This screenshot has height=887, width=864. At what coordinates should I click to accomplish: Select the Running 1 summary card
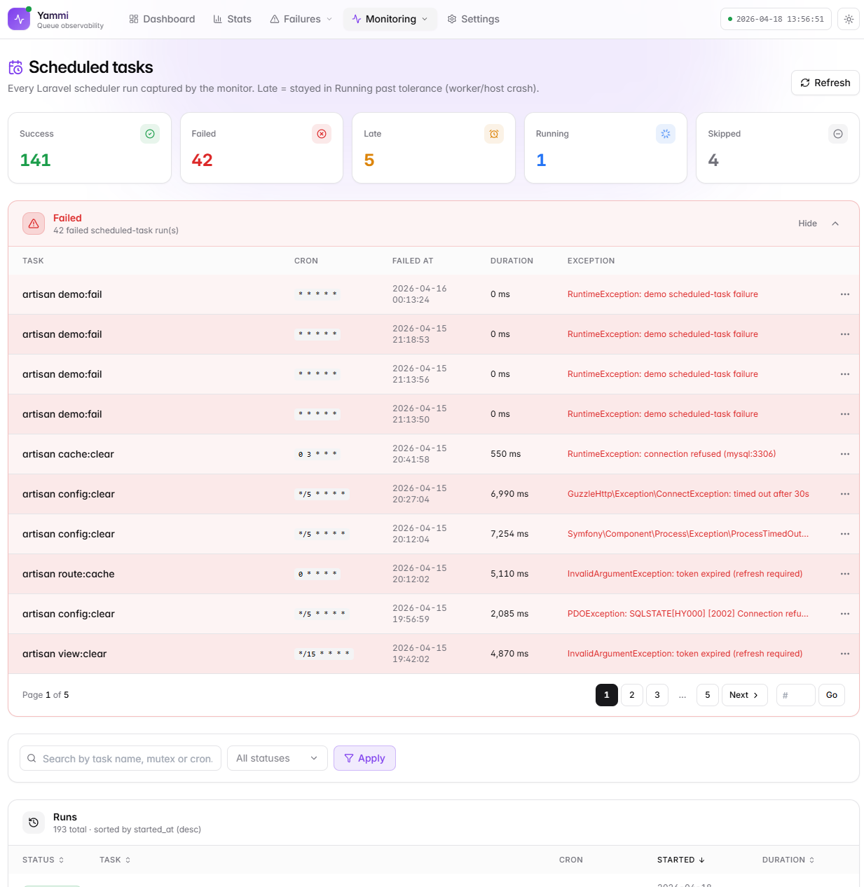coord(605,148)
